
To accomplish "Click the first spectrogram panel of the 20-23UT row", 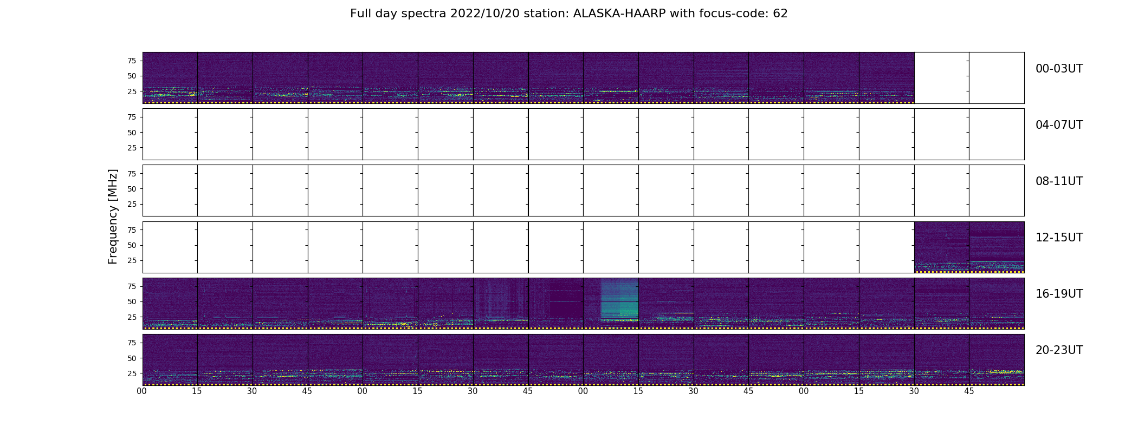I will tap(170, 359).
